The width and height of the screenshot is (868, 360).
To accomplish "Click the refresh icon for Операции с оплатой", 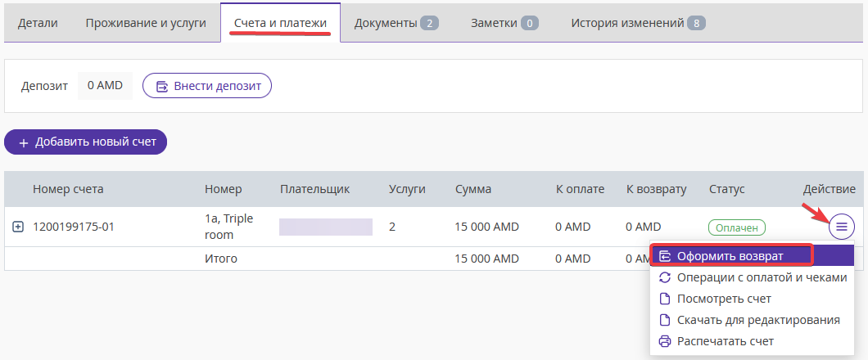I will [x=665, y=277].
